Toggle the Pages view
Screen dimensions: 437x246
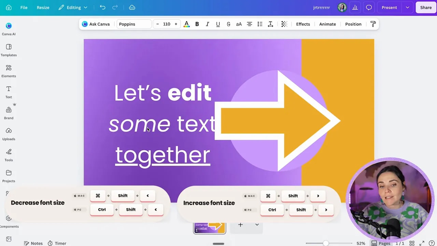pyautogui.click(x=381, y=243)
